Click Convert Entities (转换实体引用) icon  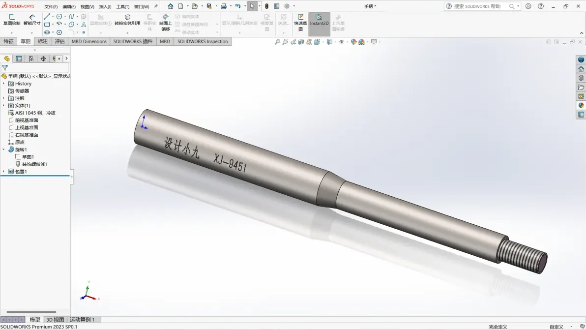[127, 17]
